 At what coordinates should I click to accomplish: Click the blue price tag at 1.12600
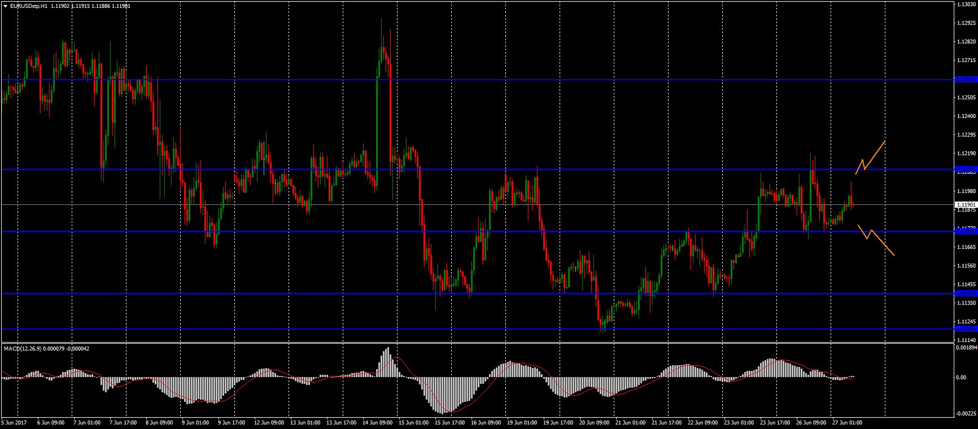point(964,80)
